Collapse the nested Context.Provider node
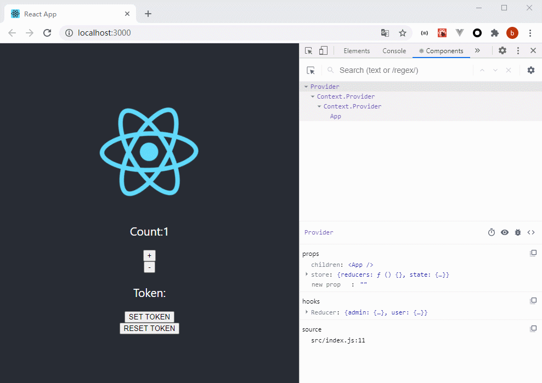542x383 pixels. pyautogui.click(x=319, y=106)
